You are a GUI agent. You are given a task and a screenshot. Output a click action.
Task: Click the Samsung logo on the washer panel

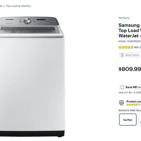pyautogui.click(x=9, y=19)
